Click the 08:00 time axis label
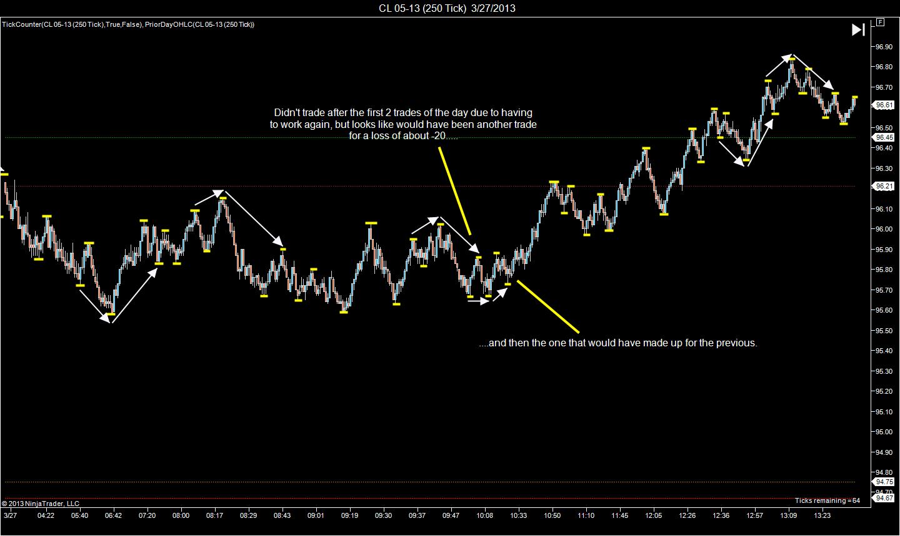900x536 pixels. [x=181, y=515]
